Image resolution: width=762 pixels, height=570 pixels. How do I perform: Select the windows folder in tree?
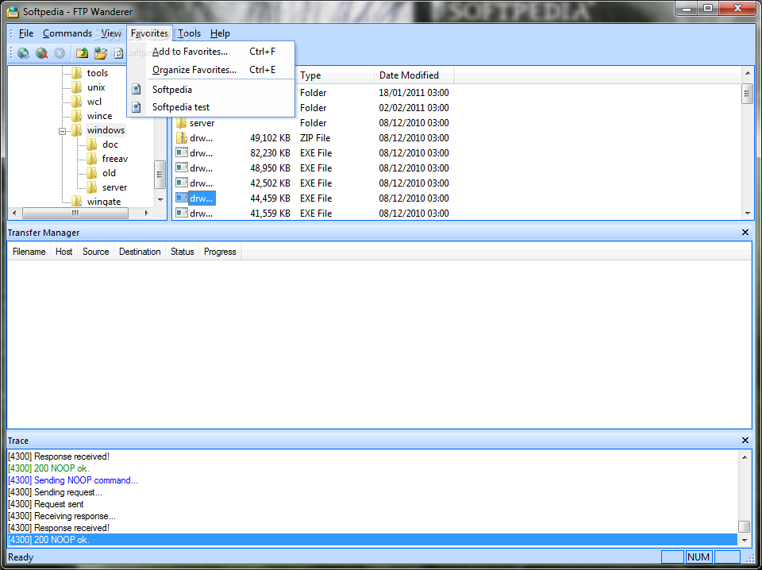tap(106, 130)
